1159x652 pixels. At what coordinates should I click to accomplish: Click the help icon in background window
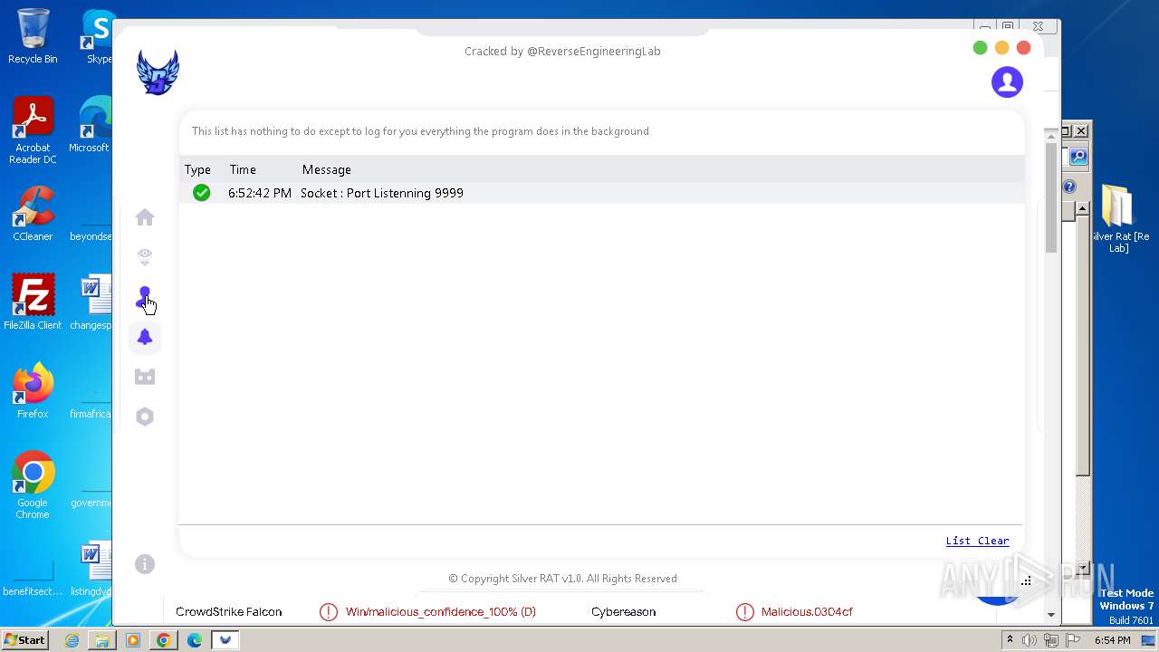coord(1069,187)
